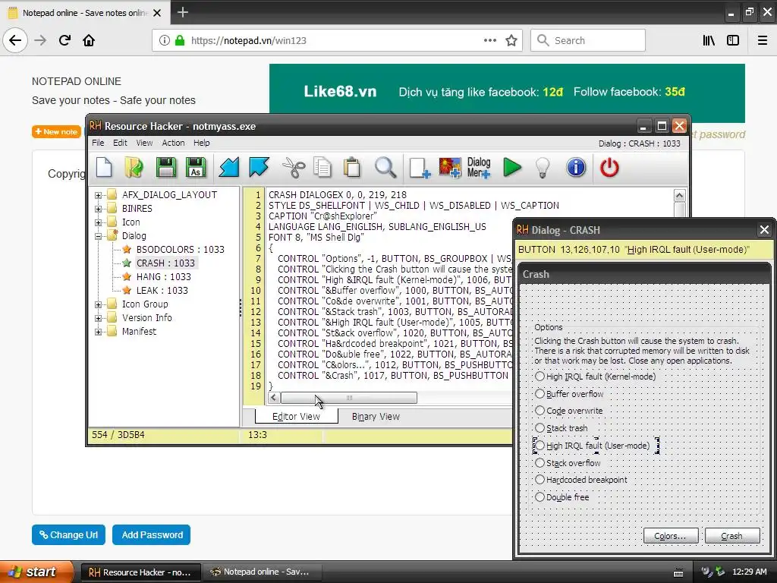This screenshot has height=583, width=777.
Task: Expand the AFX_DIALOG_LAYOUT tree node
Action: (98, 195)
